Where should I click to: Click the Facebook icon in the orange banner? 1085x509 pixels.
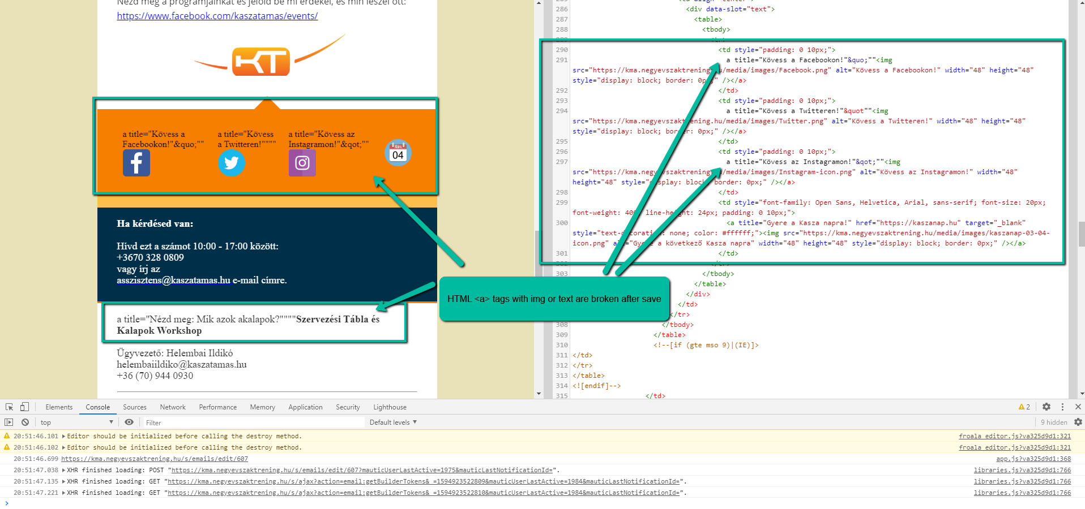136,163
